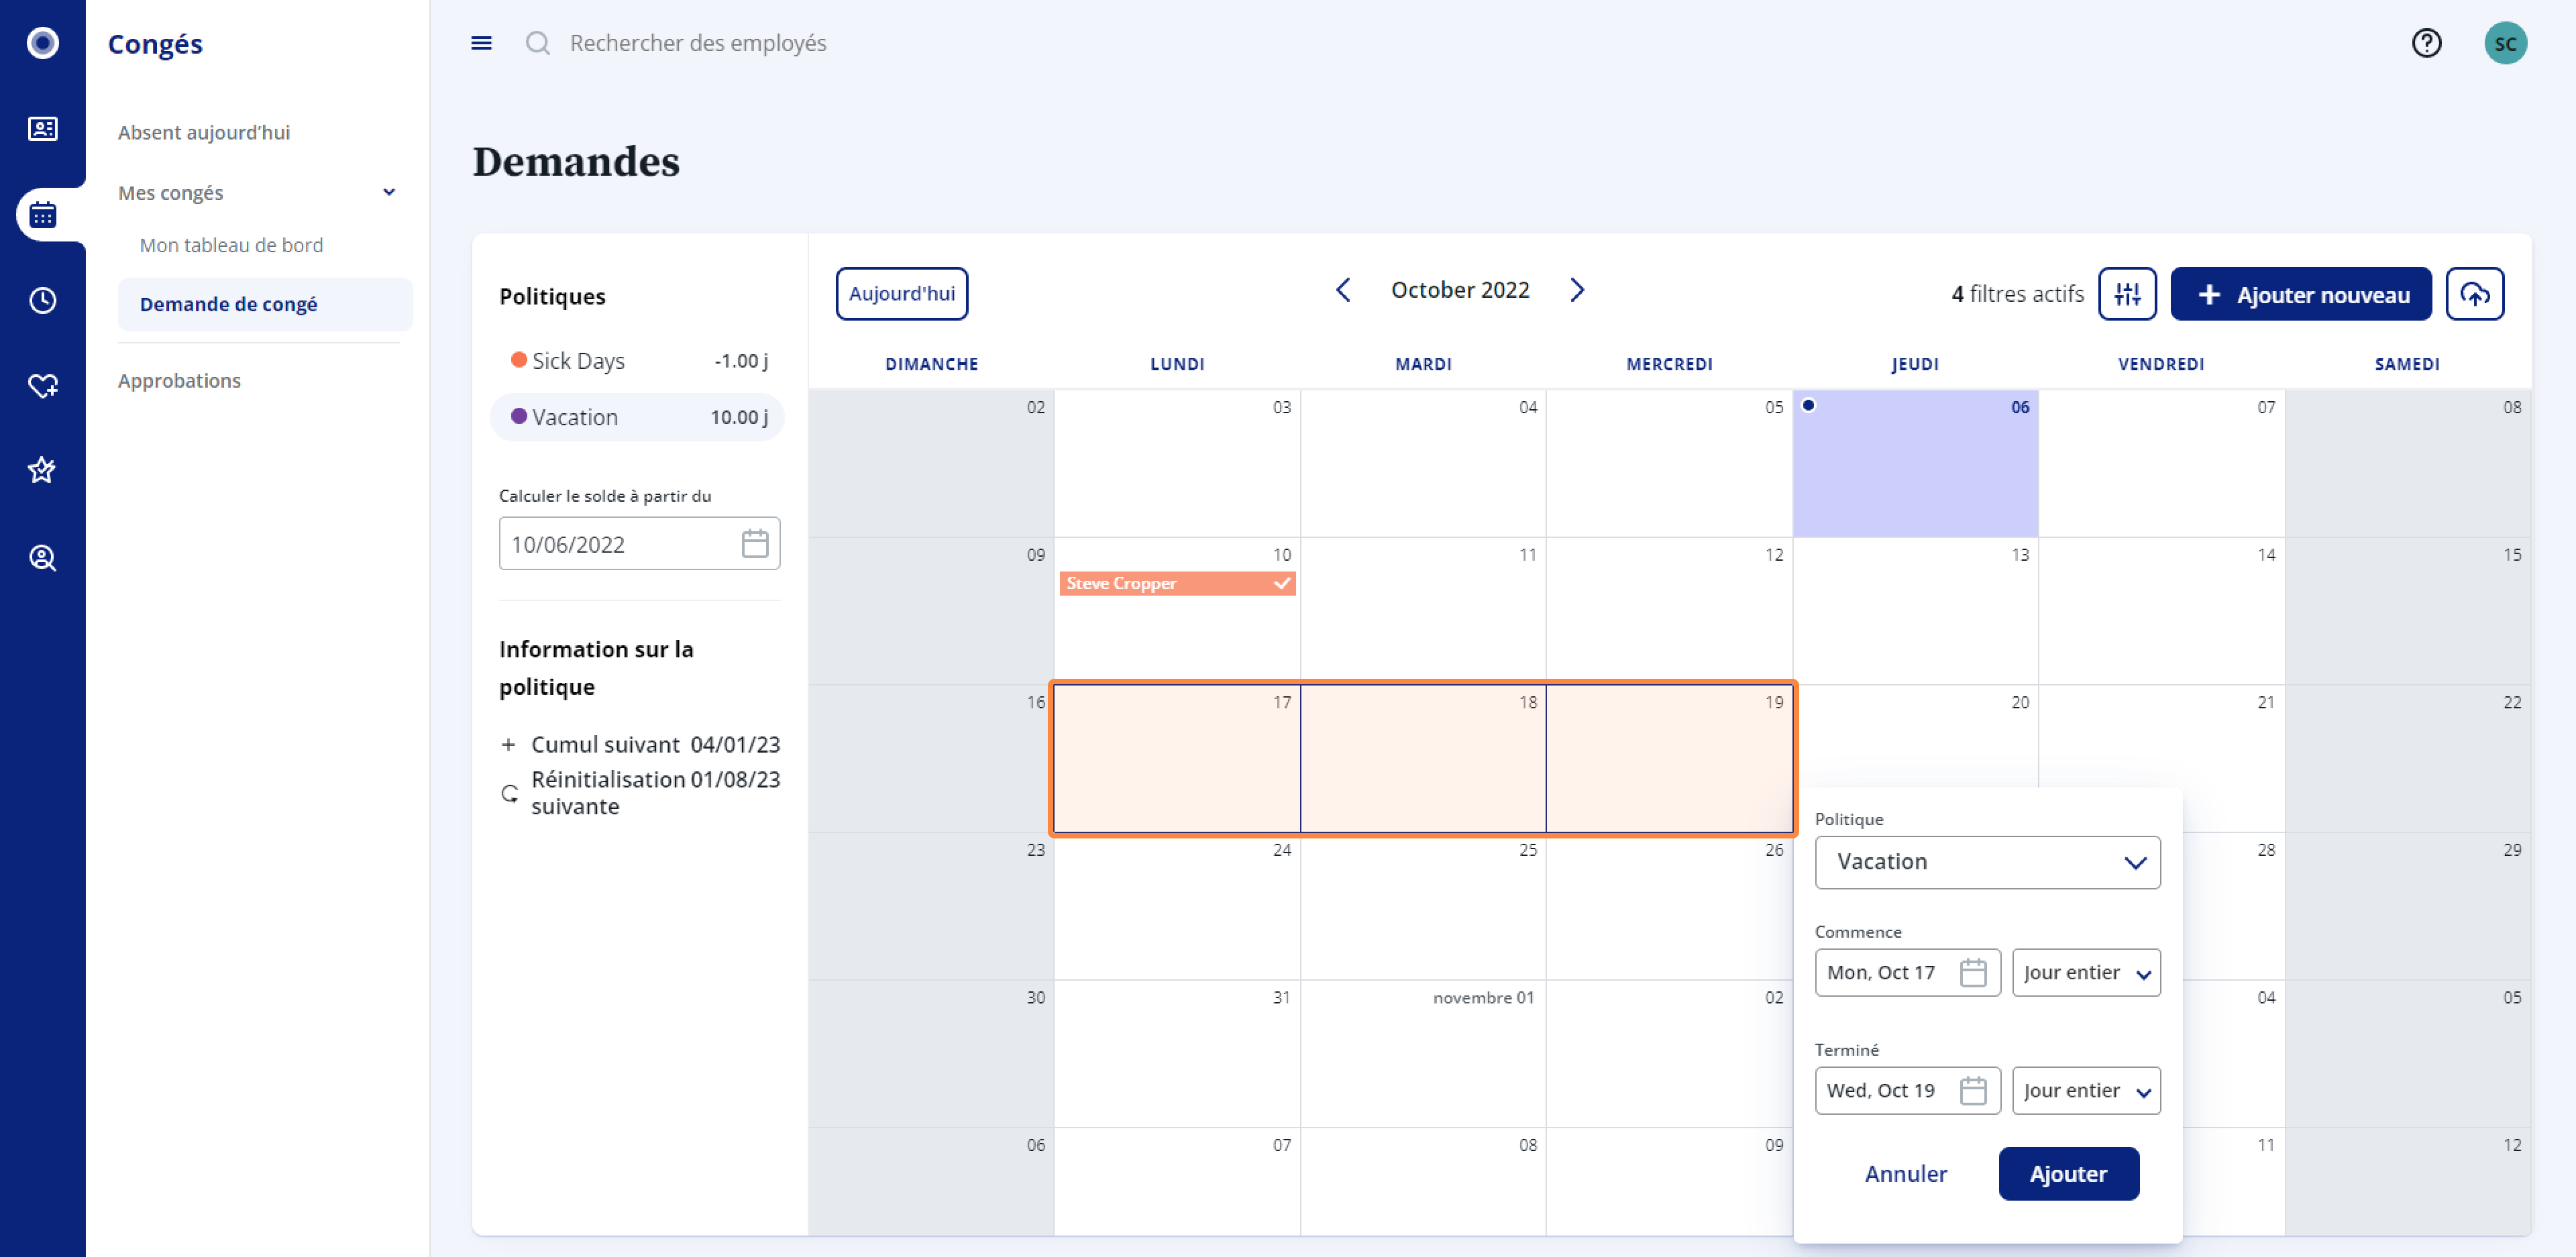Select calendar day 11
This screenshot has width=2576, height=1257.
coord(1423,611)
